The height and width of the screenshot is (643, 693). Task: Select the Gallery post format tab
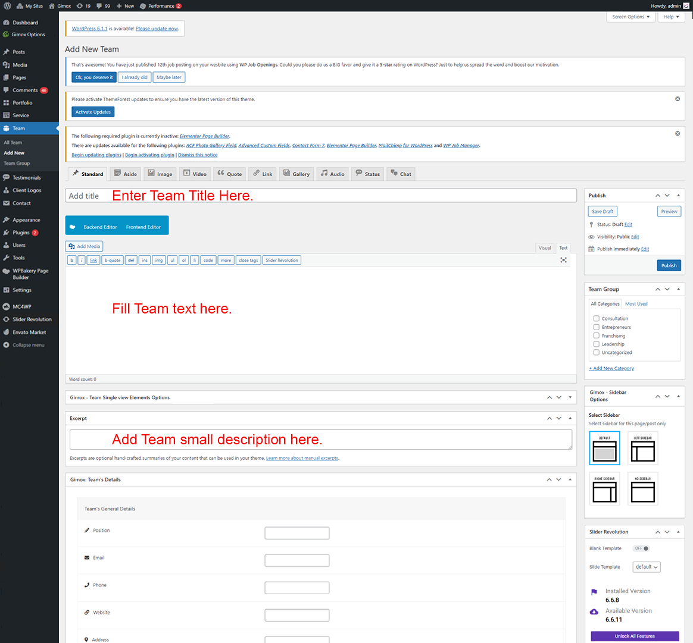[296, 174]
